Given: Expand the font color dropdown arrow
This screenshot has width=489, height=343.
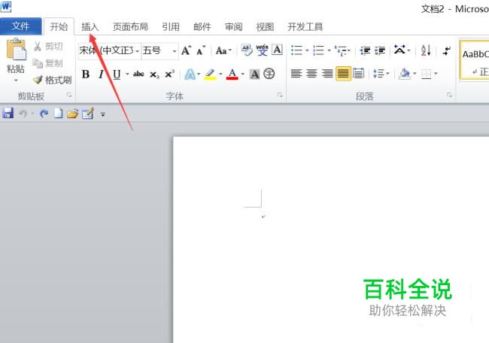Looking at the screenshot, I should (243, 74).
